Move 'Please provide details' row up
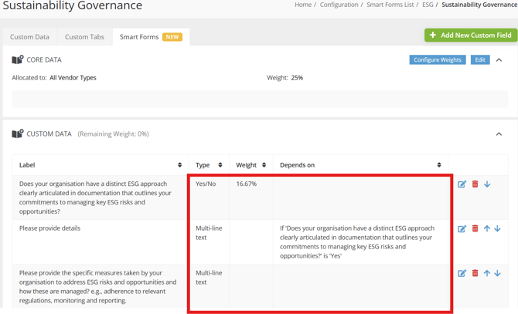 tap(486, 228)
